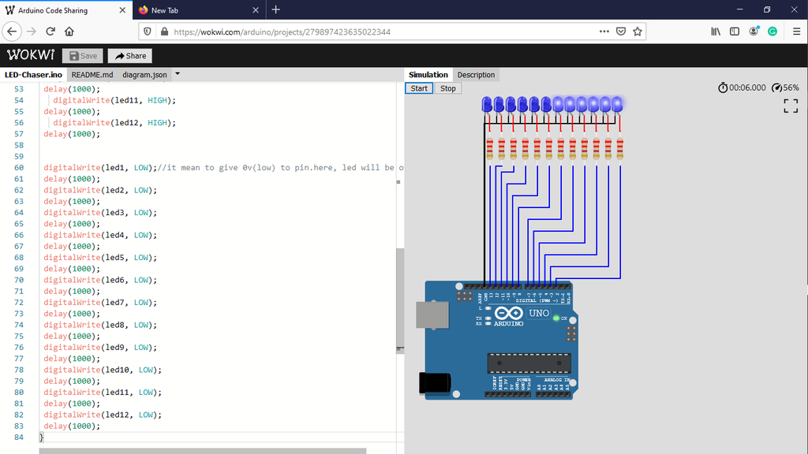Close the New Tab tab

pos(256,9)
